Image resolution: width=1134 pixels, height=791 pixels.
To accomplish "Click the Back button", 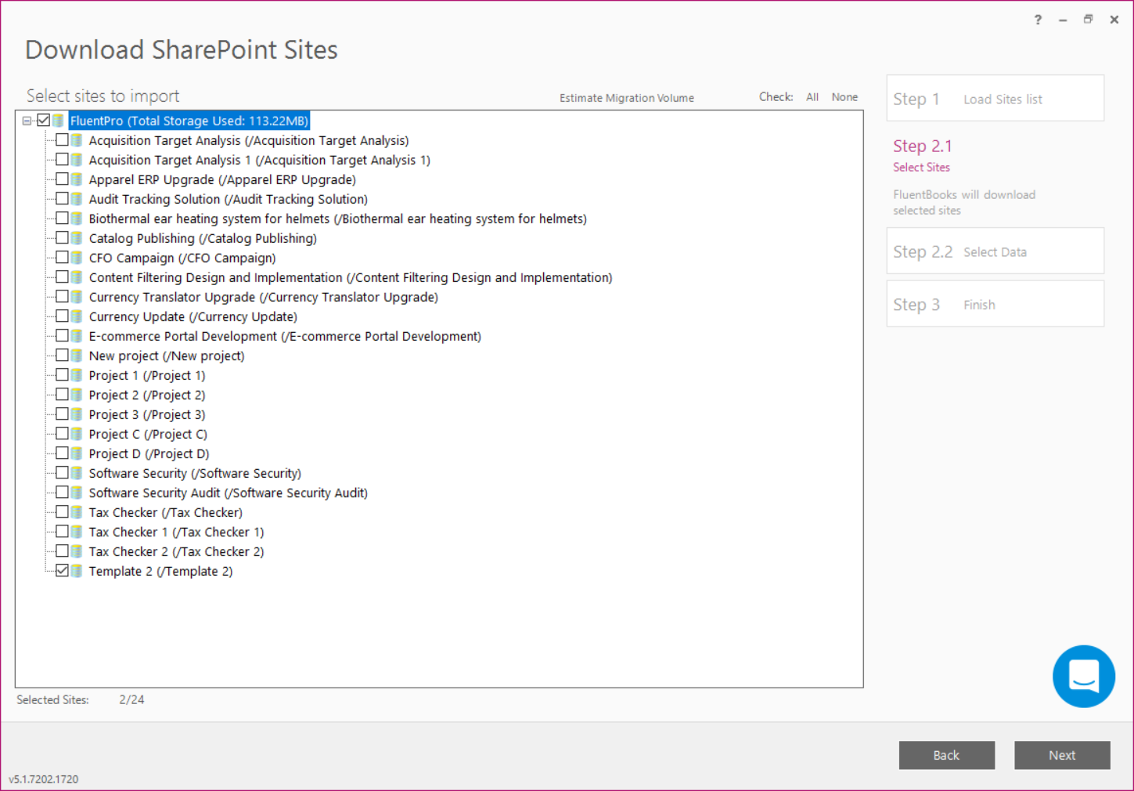I will coord(946,755).
